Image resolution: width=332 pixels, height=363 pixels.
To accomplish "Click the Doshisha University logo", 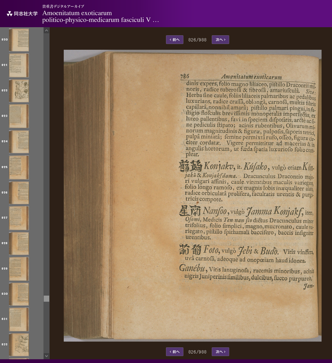I will point(22,14).
